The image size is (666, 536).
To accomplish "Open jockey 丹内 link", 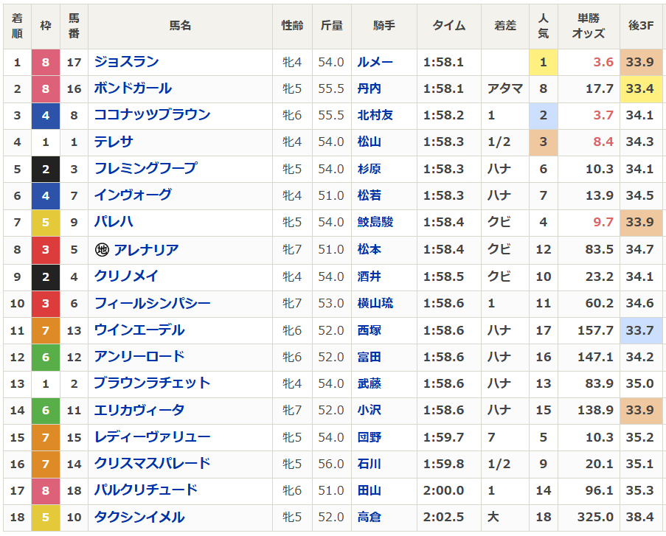I will pos(369,88).
